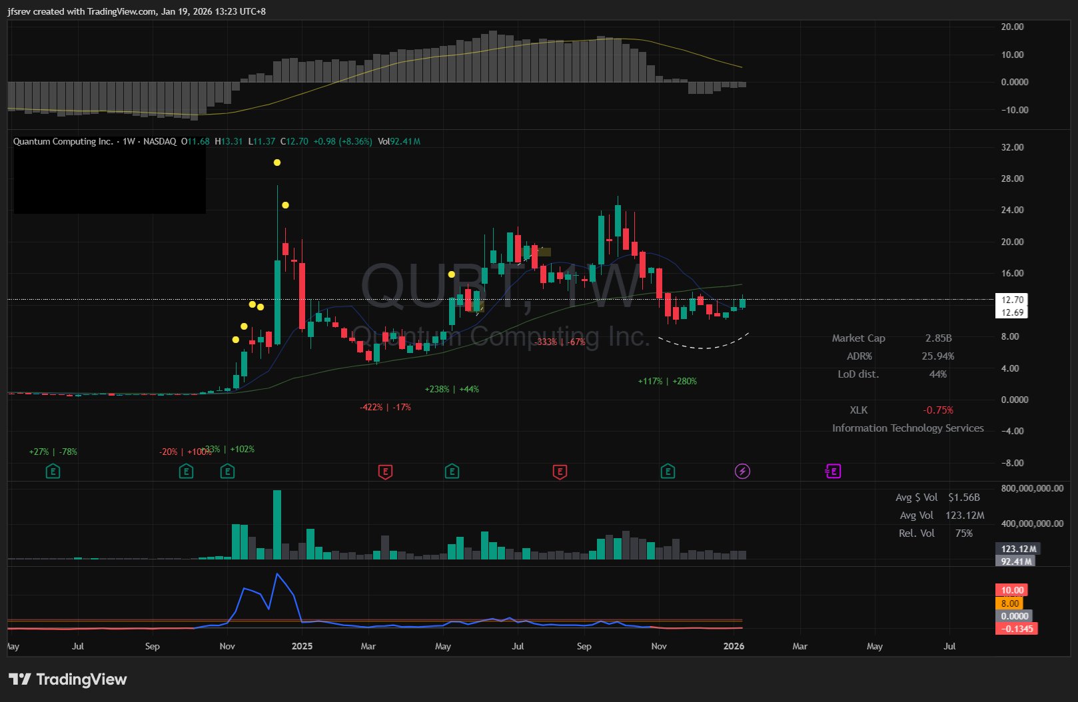Click the 400,000,000.00 volume axis label
This screenshot has height=702, width=1078.
pyautogui.click(x=1032, y=524)
